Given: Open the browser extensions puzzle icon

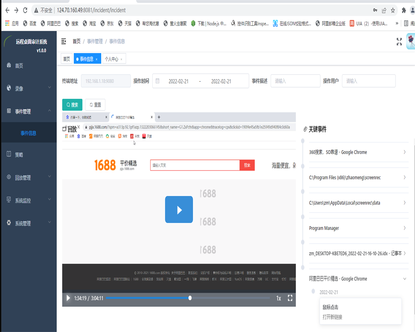Looking at the screenshot, I should [x=404, y=10].
